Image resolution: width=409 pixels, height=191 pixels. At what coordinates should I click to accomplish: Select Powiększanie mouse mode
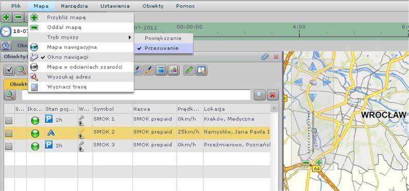tap(164, 39)
